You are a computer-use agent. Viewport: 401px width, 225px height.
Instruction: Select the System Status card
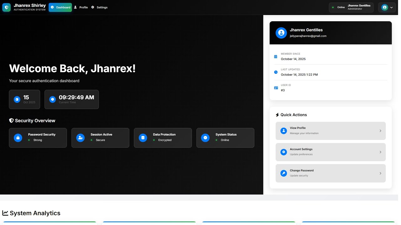225,138
